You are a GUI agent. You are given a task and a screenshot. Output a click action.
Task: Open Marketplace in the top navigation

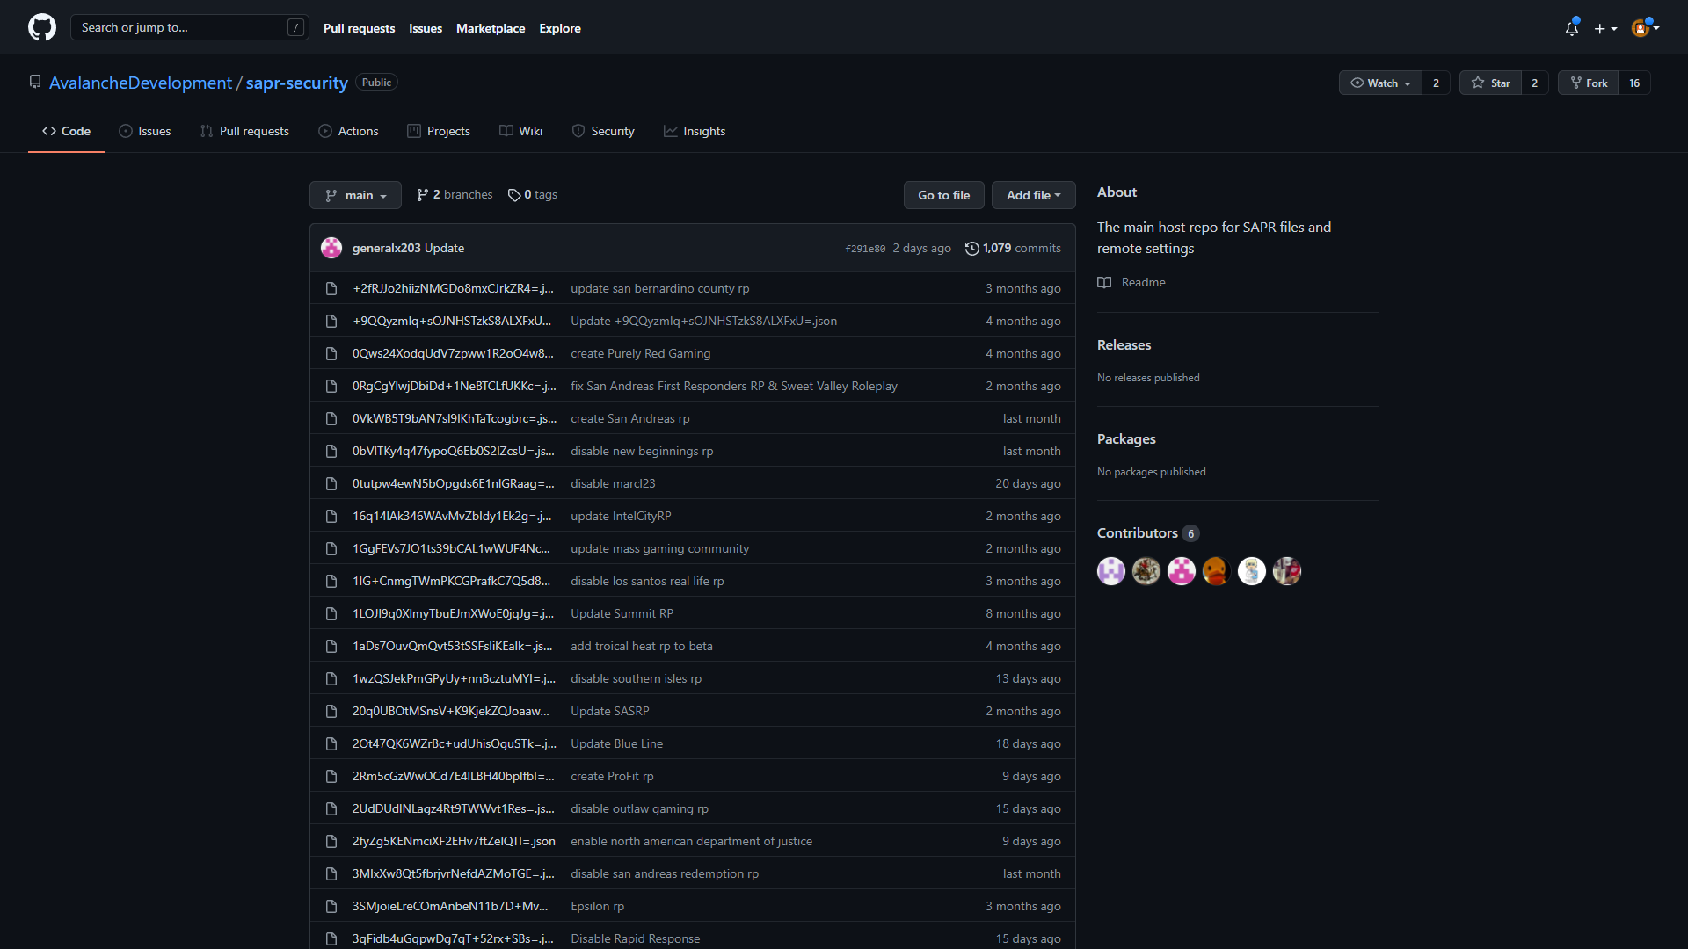491,28
